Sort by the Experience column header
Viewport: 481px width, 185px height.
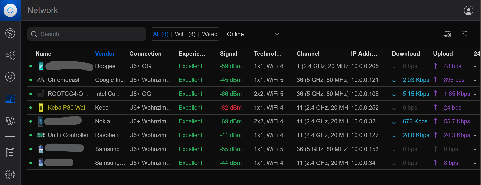point(192,54)
